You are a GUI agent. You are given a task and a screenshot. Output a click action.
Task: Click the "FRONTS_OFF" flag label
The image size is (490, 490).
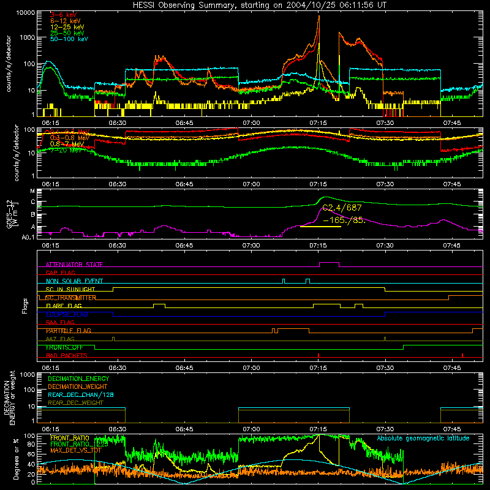coord(64,347)
